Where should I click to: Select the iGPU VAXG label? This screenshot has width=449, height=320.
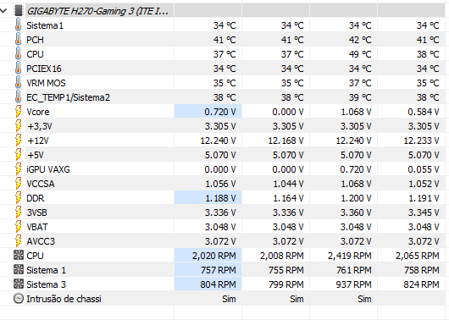(48, 169)
